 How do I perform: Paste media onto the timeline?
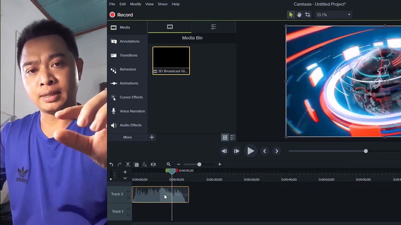[x=144, y=164]
